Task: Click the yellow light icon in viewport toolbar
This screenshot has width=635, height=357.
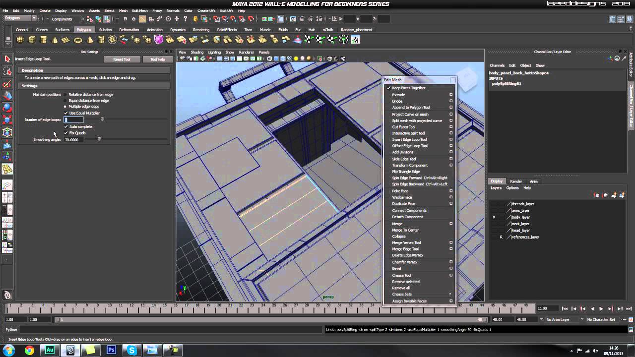Action: pos(296,59)
